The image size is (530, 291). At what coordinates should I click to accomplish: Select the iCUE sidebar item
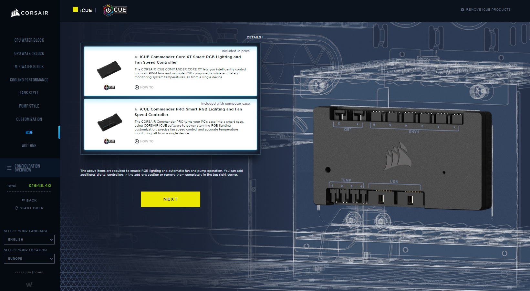click(x=29, y=132)
